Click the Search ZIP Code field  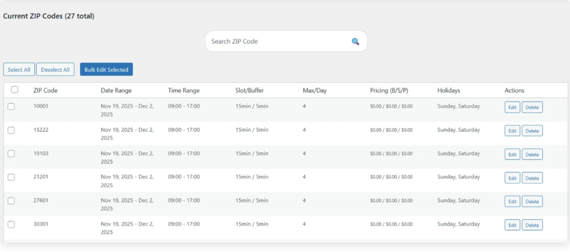point(278,42)
